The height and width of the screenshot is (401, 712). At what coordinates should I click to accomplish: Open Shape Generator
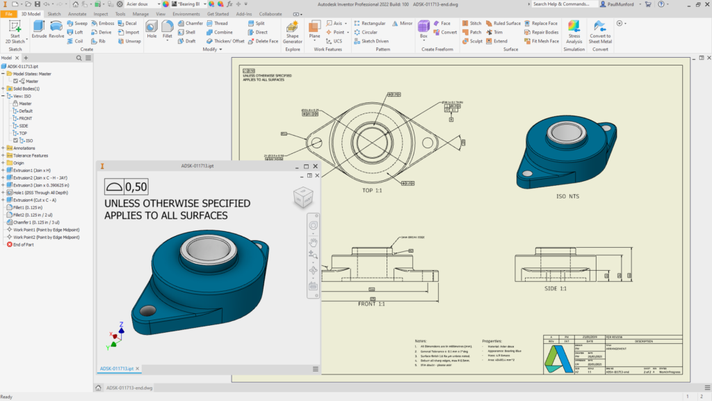(293, 32)
